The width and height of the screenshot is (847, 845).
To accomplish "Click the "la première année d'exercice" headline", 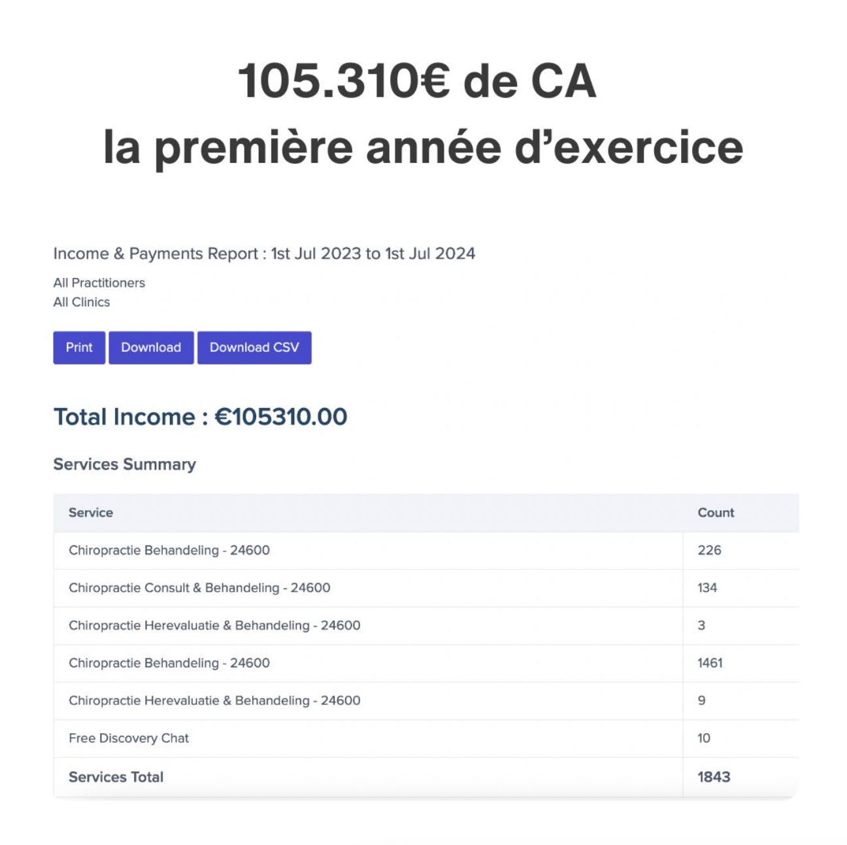I will pos(423,147).
